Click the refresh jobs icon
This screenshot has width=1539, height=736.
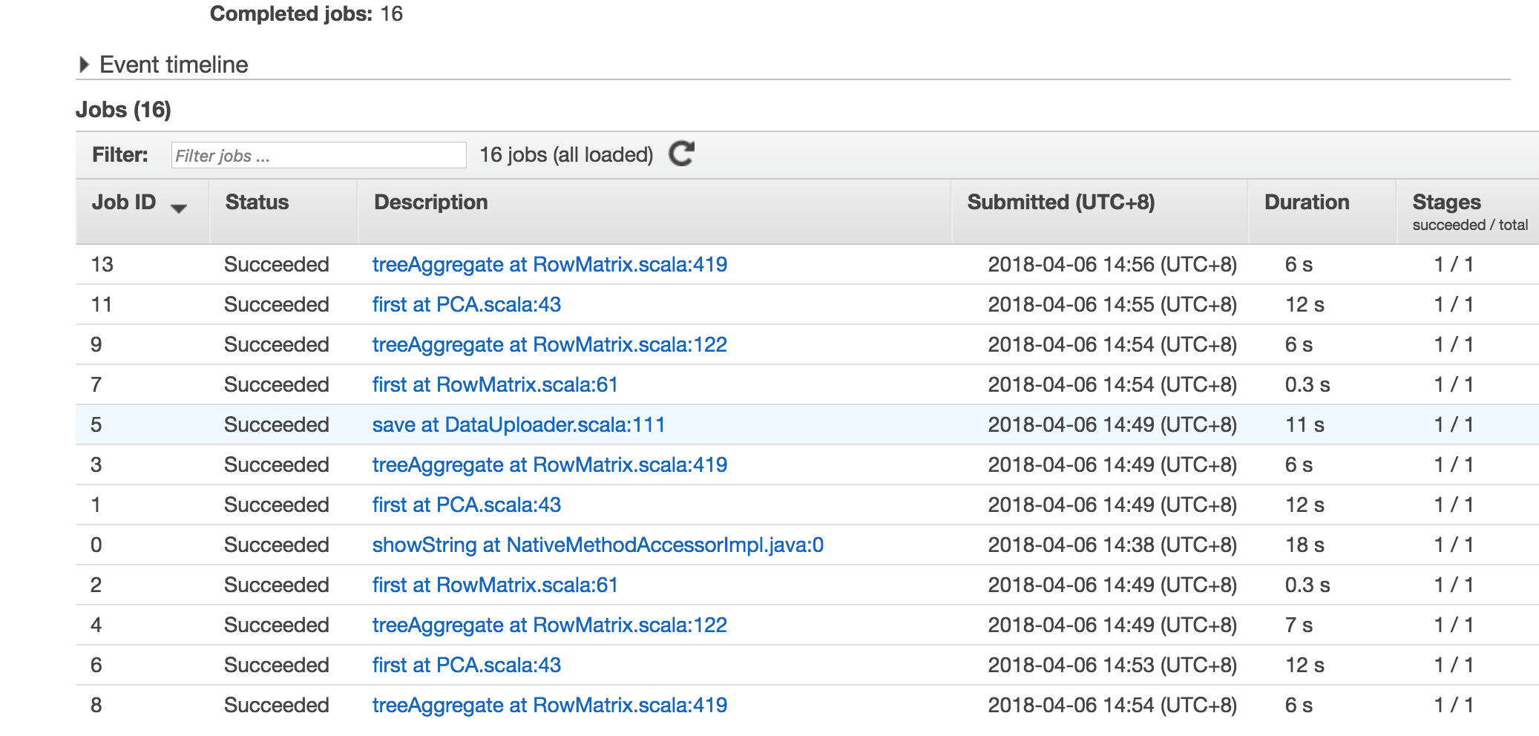point(681,154)
